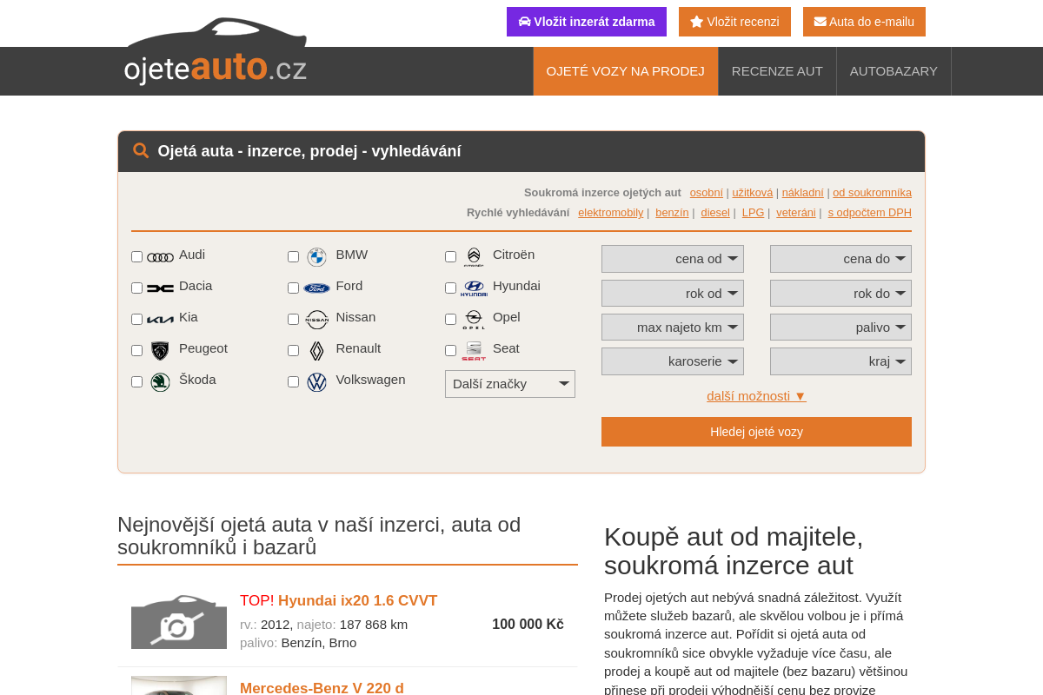The height and width of the screenshot is (695, 1043).
Task: Open the 'max najeto km' dropdown
Action: 673,328
